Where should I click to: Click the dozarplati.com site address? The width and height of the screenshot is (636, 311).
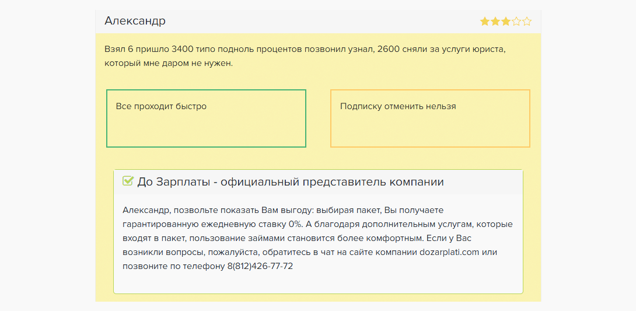coord(449,252)
